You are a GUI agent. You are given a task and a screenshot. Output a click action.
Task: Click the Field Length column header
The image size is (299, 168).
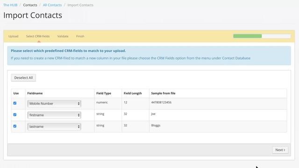133,93
